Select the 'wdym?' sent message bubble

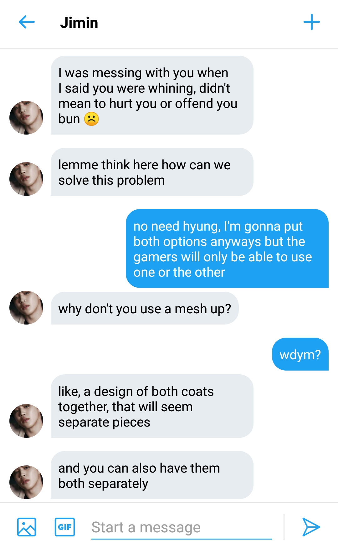[300, 354]
